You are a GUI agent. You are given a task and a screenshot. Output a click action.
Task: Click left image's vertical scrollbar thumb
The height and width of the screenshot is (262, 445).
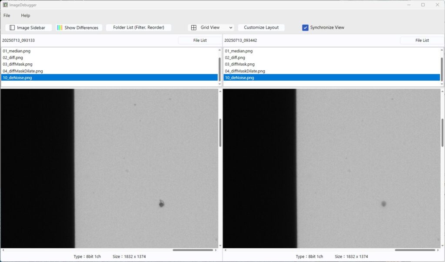point(220,132)
